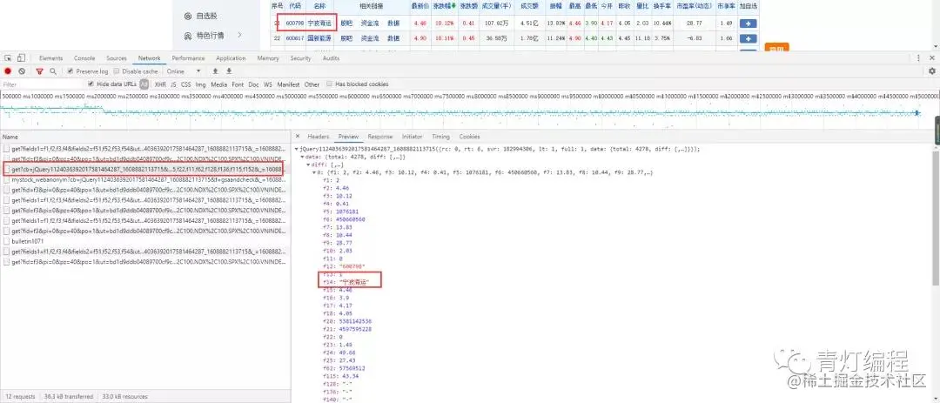Open request Cookies tab

(469, 137)
